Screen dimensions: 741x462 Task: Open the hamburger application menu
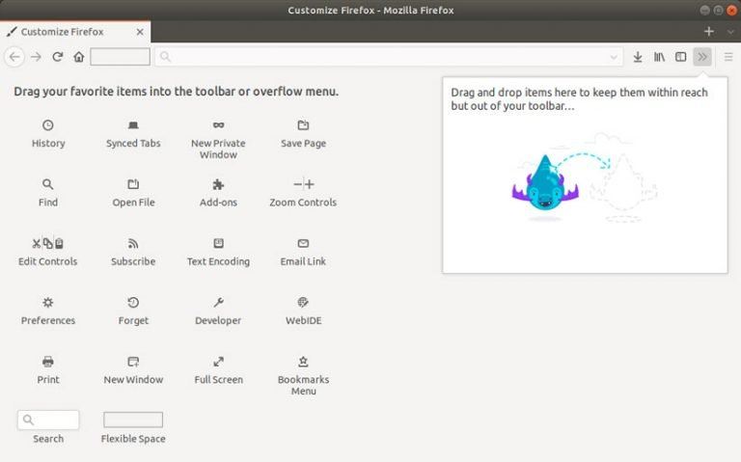tap(727, 57)
